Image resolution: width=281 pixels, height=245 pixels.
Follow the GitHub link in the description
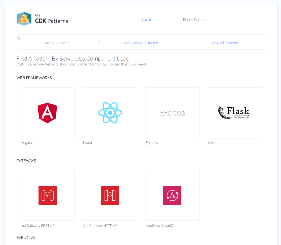102,64
